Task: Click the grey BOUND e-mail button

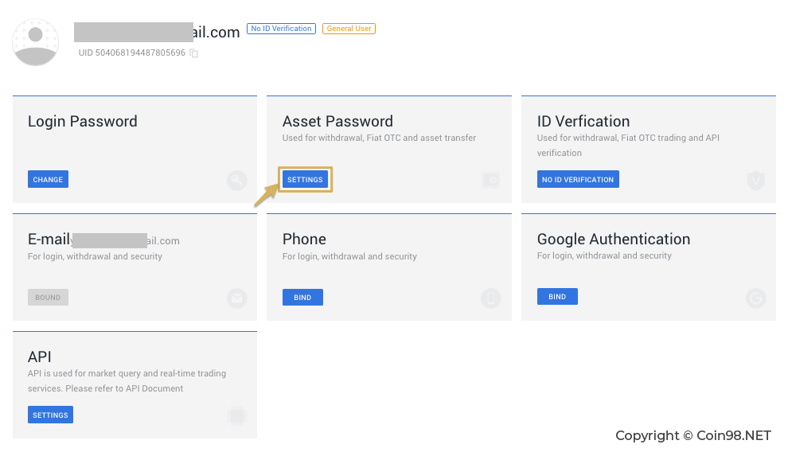Action: pyautogui.click(x=48, y=298)
